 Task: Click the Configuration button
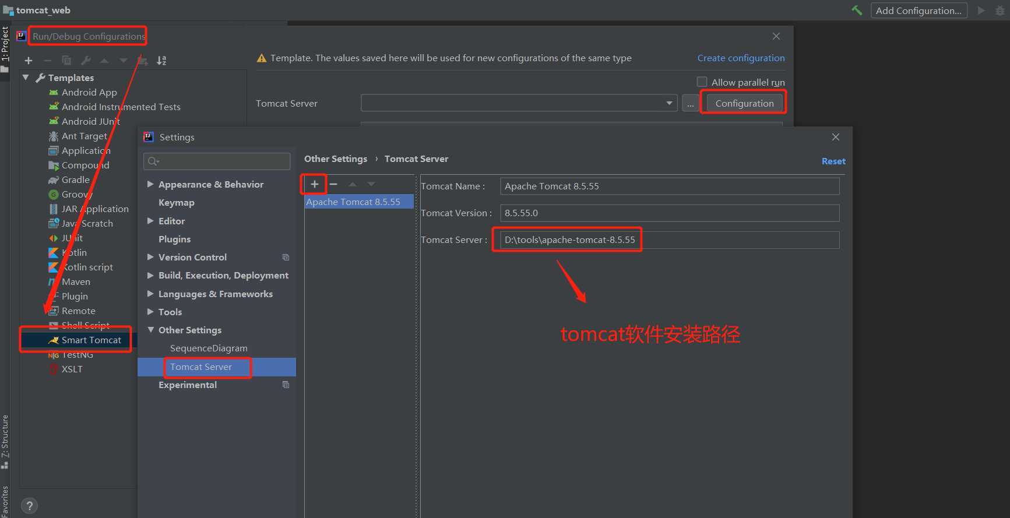744,103
